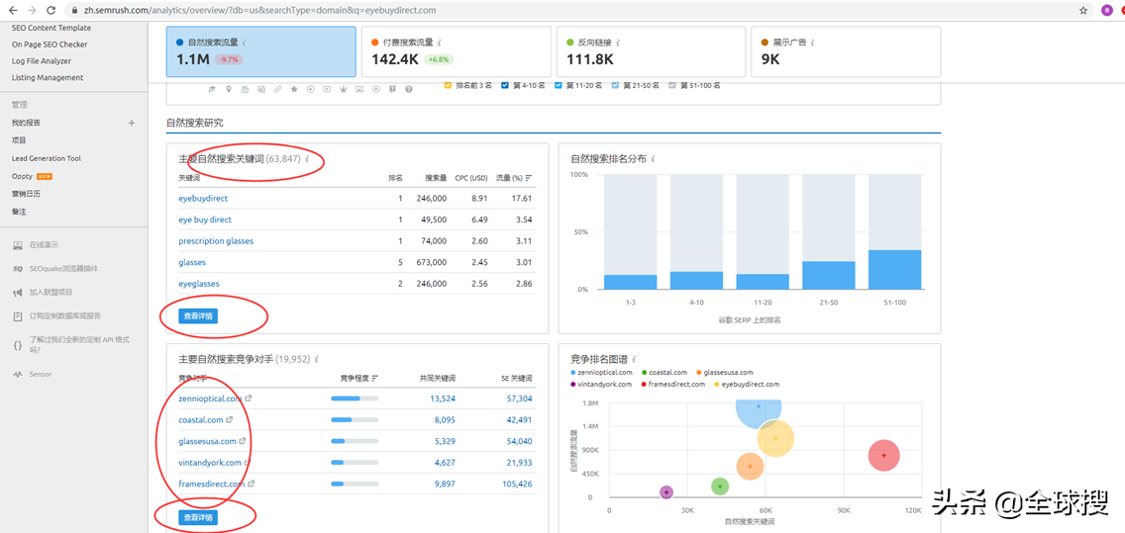Uncheck the 第4-10名 checkbox
1125x533 pixels.
(x=505, y=86)
